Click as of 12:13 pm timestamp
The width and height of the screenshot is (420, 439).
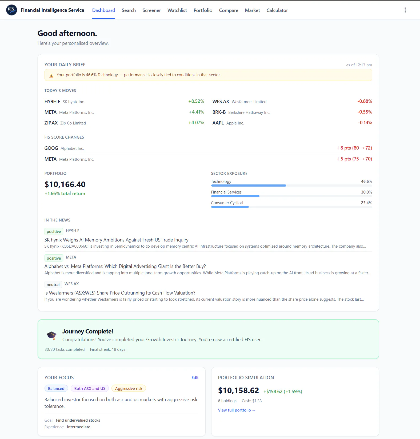tap(359, 65)
